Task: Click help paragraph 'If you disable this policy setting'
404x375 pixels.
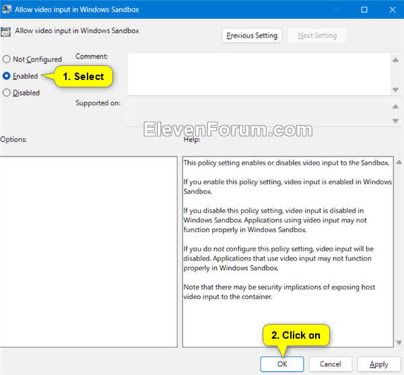Action: click(275, 220)
